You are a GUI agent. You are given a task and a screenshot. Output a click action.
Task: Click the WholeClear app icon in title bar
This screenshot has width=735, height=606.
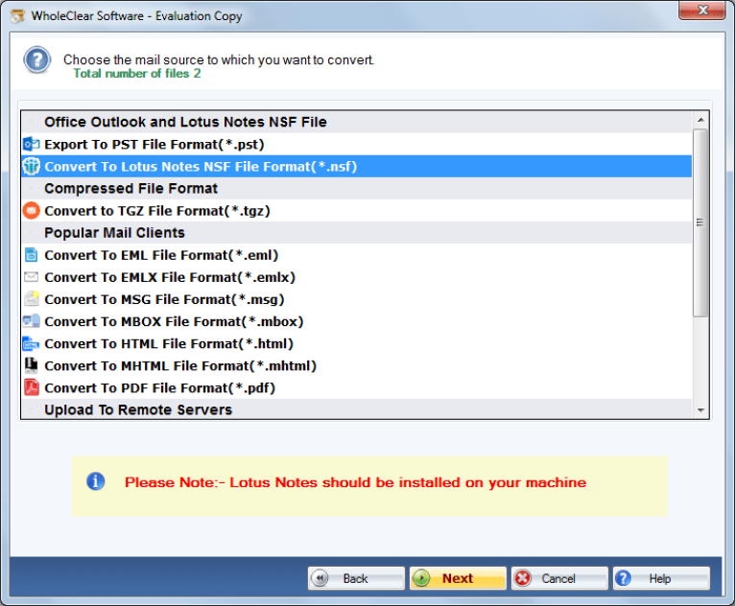(x=17, y=16)
